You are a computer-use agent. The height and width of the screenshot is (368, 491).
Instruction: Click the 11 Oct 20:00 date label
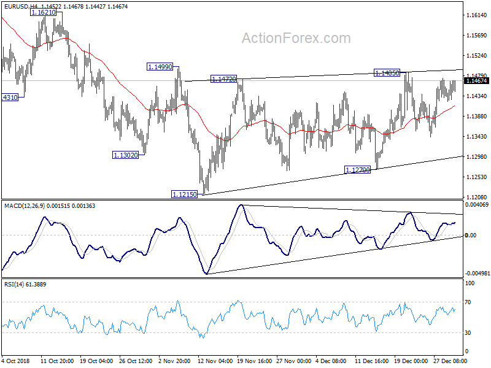click(x=57, y=361)
